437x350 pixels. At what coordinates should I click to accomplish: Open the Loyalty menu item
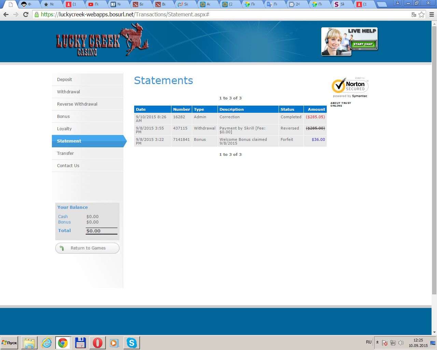tap(87, 129)
